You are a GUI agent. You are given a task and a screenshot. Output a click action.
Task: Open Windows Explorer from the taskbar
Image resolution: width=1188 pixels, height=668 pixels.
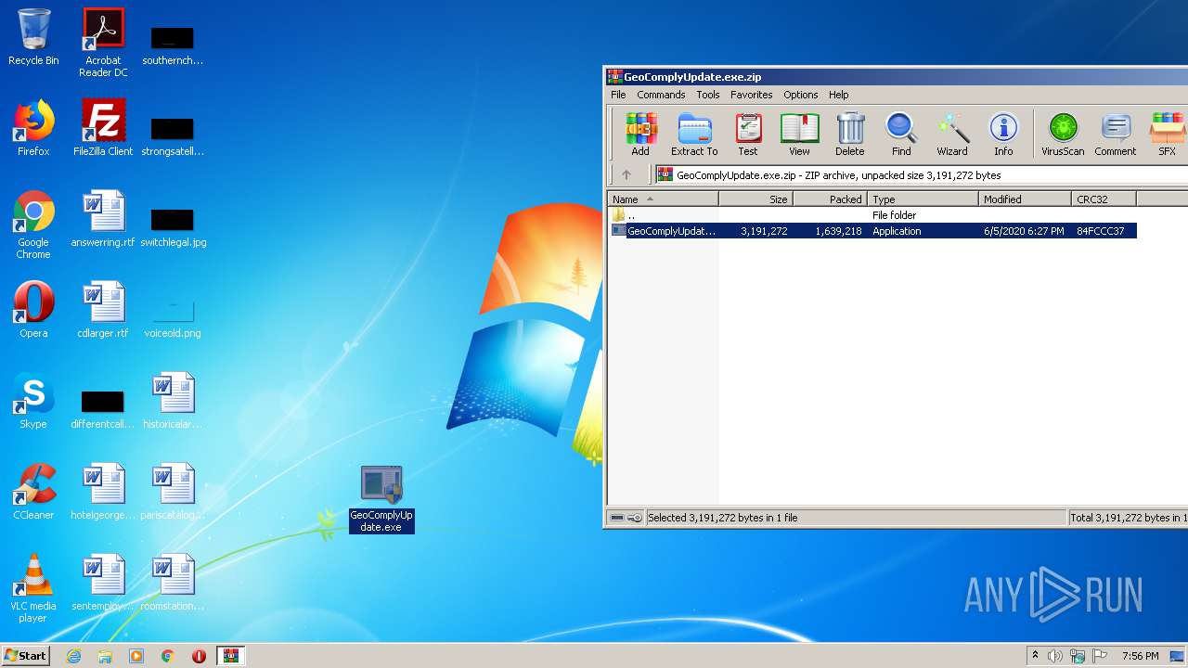[x=105, y=656]
